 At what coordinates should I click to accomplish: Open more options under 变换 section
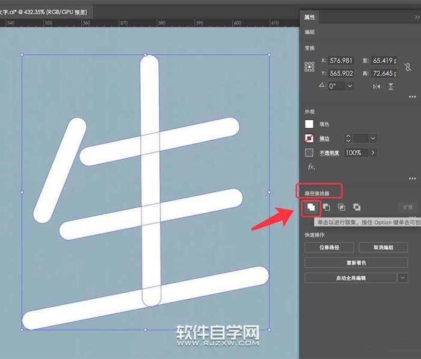(413, 96)
